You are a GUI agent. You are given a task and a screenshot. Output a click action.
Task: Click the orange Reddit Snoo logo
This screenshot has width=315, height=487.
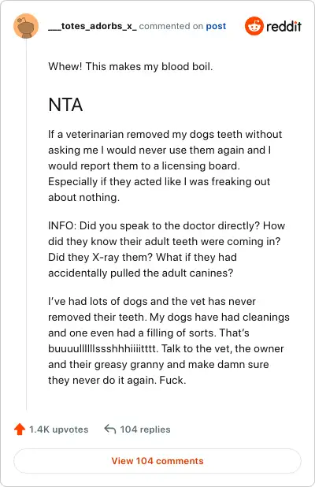254,26
